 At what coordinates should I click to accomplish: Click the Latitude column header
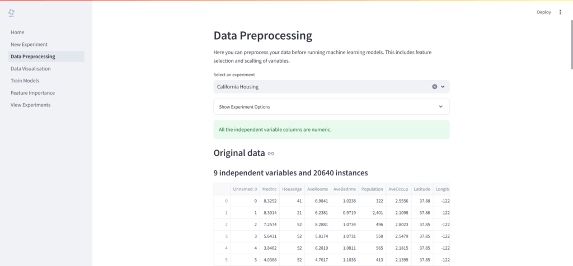[x=421, y=189]
